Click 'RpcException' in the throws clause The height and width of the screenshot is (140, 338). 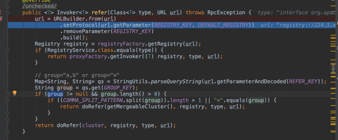tap(226, 13)
